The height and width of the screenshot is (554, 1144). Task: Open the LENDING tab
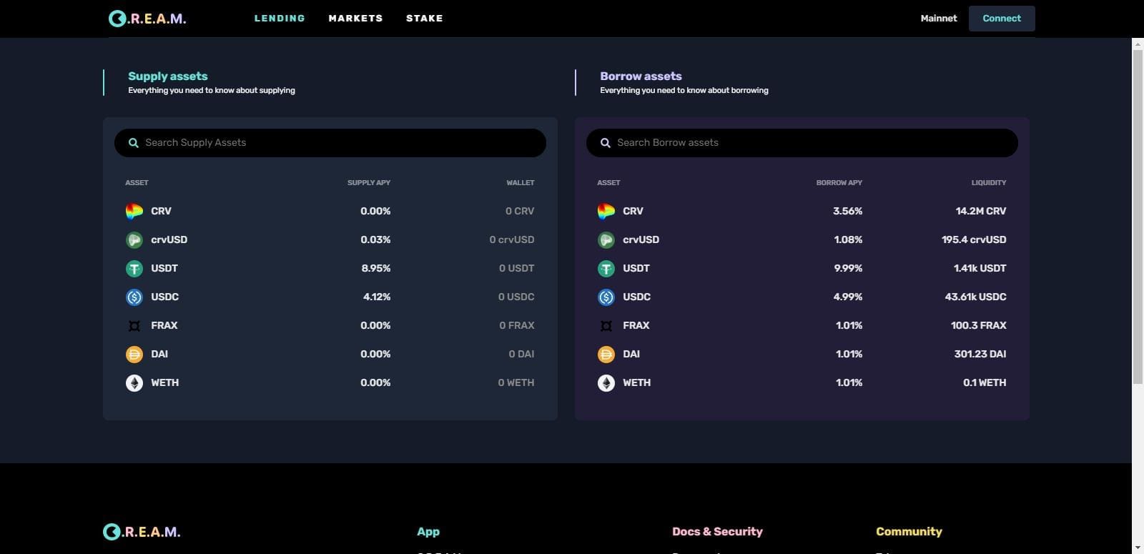[x=280, y=19]
